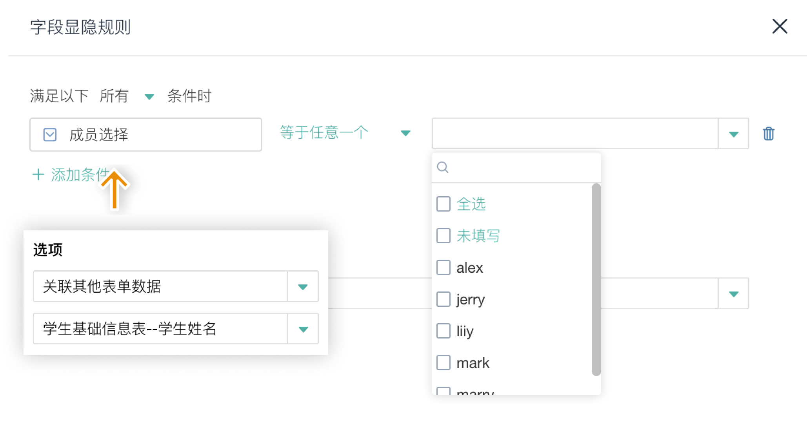Click the 成员选择 field type icon

[x=50, y=135]
